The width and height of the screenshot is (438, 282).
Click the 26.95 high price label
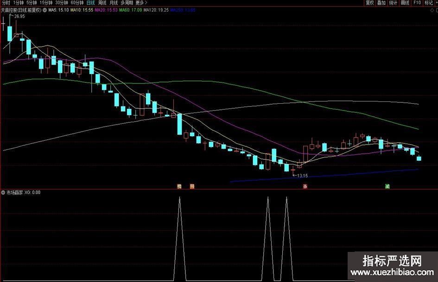19,17
